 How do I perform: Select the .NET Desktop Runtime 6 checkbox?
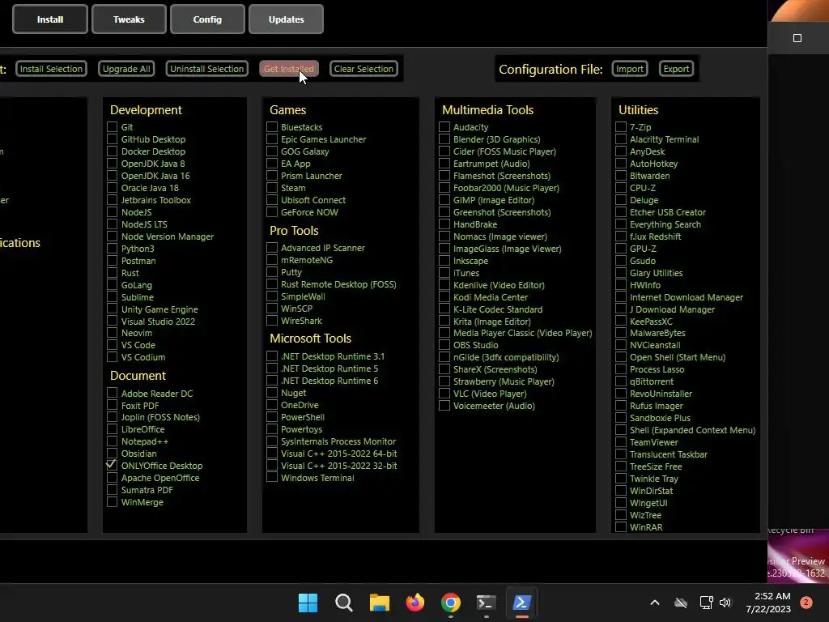coord(272,381)
